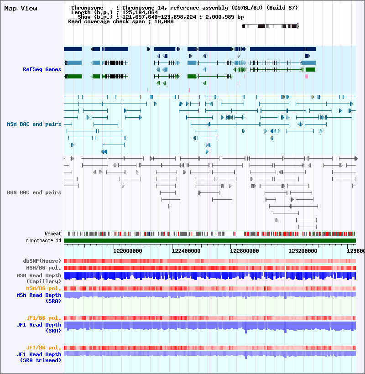Image resolution: width=365 pixels, height=374 pixels.
Task: Click the Read coverage check span text
Action: point(121,21)
